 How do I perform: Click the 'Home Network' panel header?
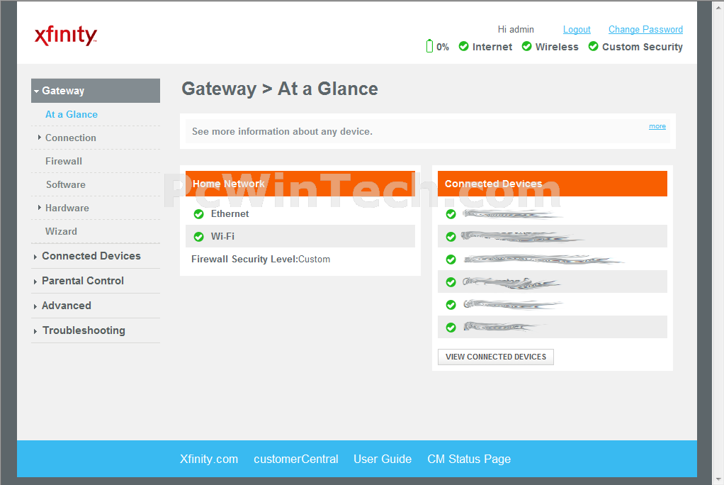[300, 184]
